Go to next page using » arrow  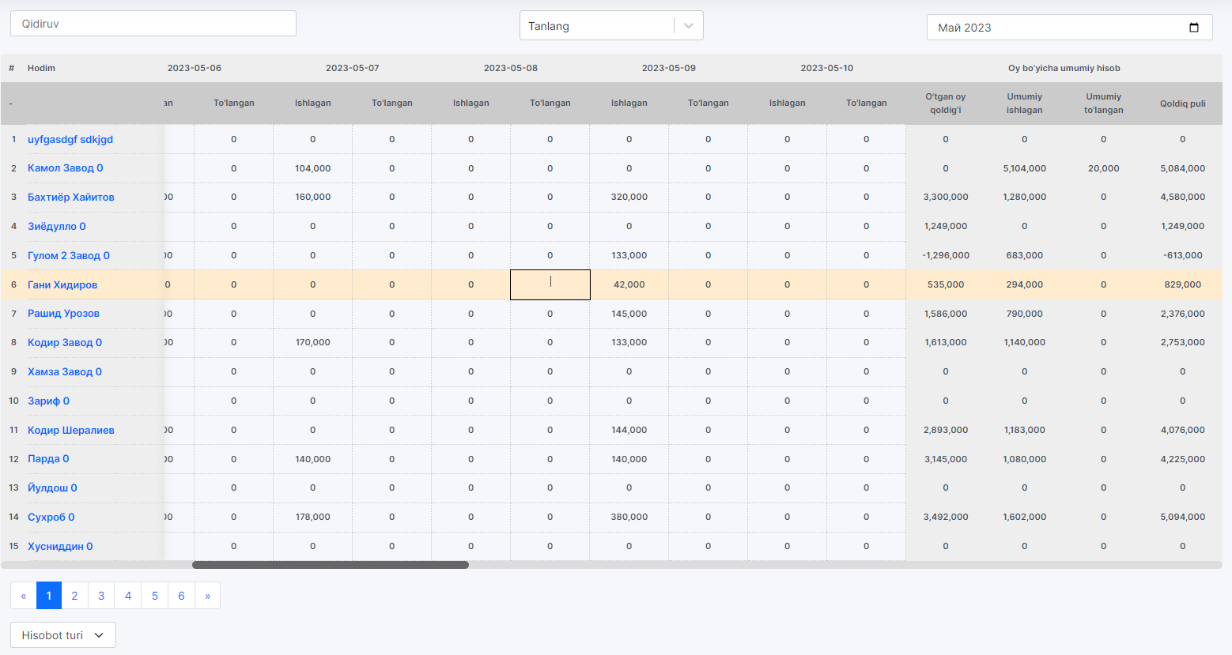[207, 596]
